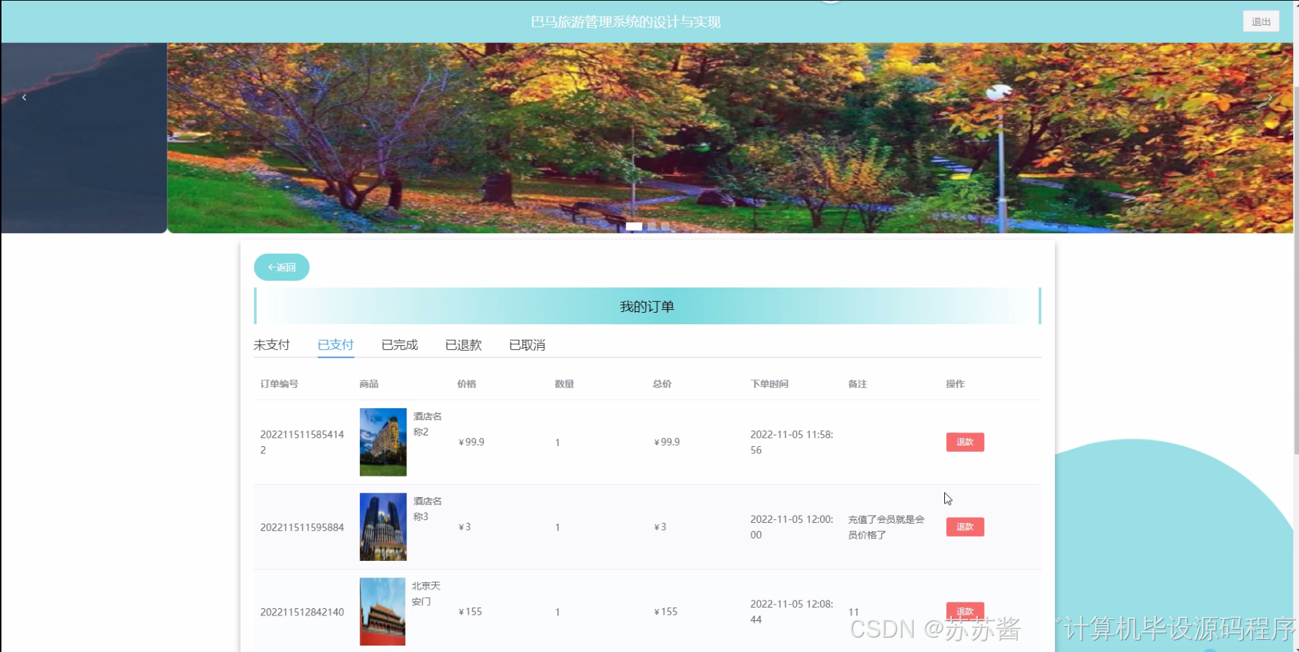1299x652 pixels.
Task: Select the first carousel indicator dot
Action: [634, 226]
